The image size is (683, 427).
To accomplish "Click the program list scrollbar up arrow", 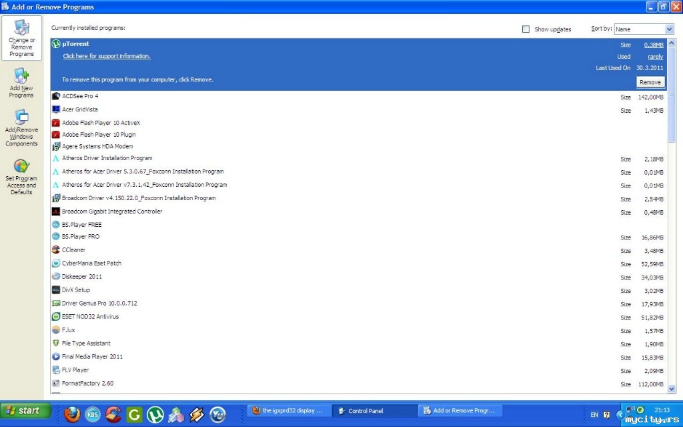I will (x=671, y=43).
